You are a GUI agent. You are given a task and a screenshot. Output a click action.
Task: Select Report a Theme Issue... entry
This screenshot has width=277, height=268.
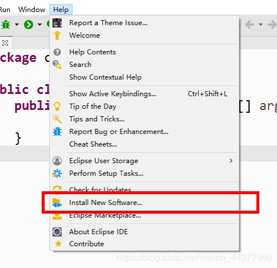[x=108, y=23]
